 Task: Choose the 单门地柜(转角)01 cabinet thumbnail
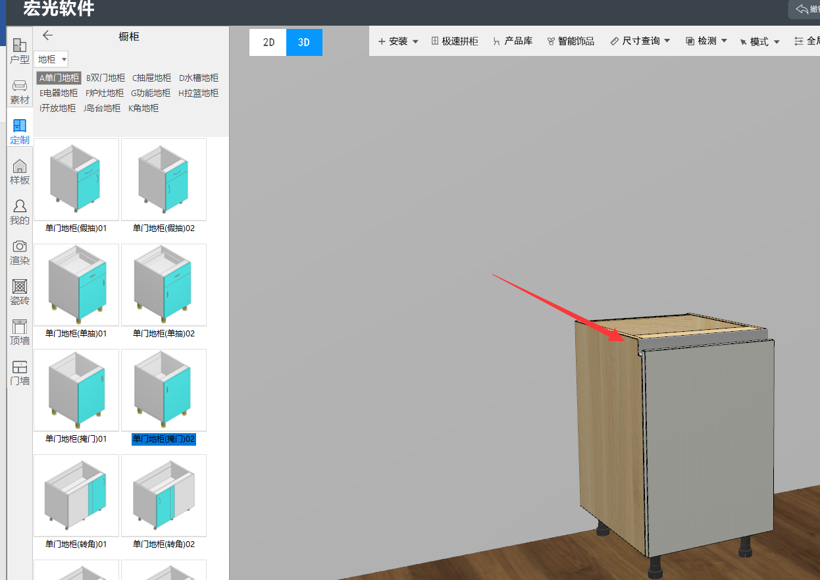tap(76, 496)
